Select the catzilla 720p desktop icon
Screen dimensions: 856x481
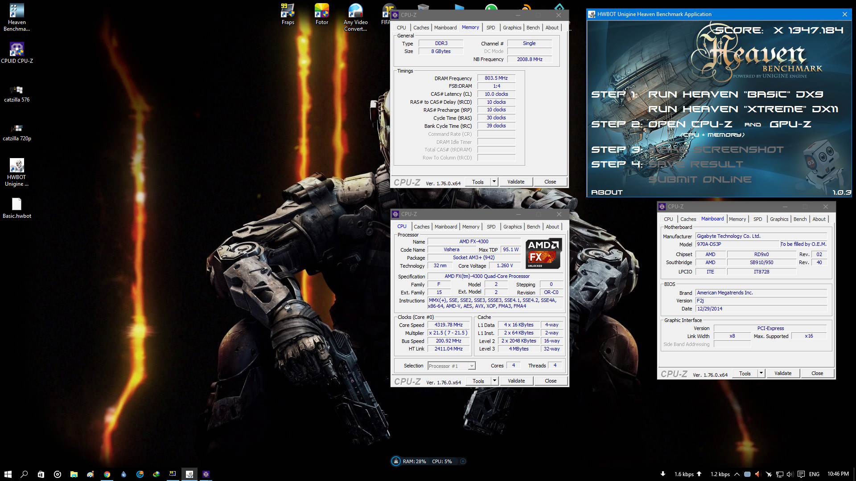(17, 133)
